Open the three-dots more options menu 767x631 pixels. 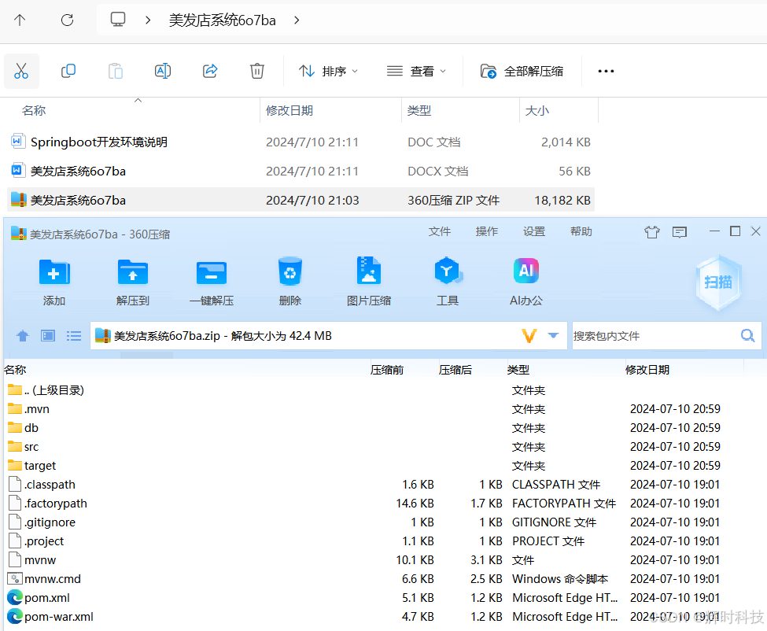click(606, 72)
